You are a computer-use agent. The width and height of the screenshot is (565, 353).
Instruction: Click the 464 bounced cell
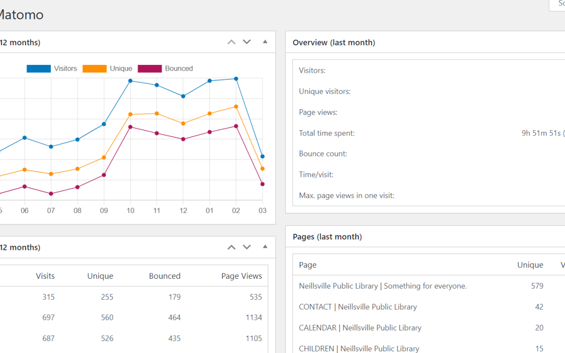tap(174, 317)
